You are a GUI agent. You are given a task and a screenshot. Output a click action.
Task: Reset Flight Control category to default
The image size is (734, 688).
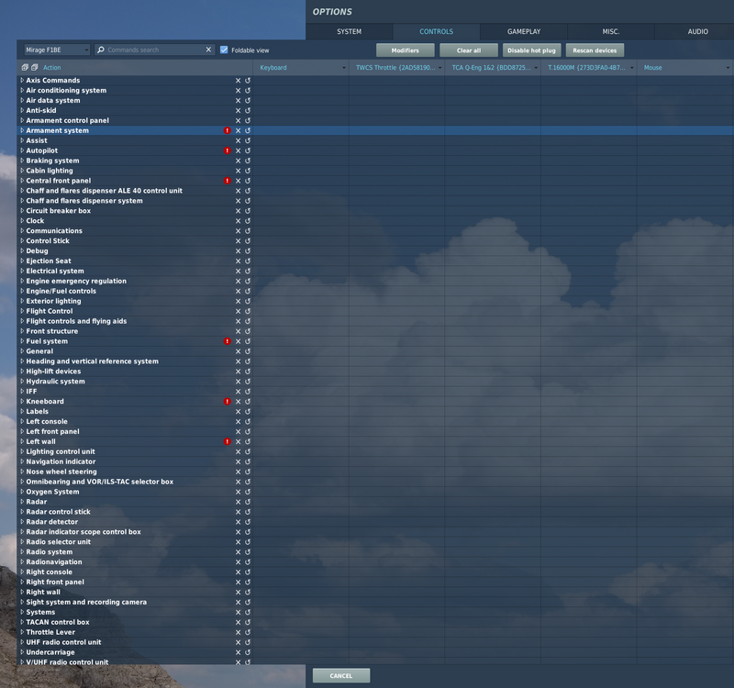pos(248,311)
